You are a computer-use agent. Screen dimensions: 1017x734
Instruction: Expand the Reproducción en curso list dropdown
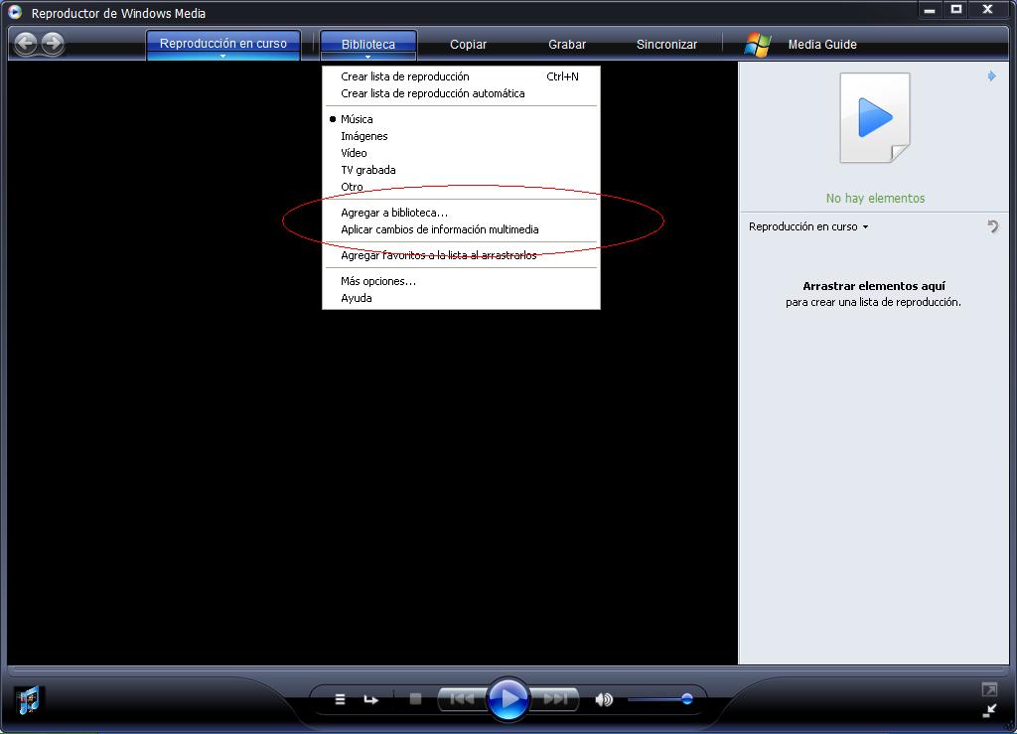pos(808,226)
